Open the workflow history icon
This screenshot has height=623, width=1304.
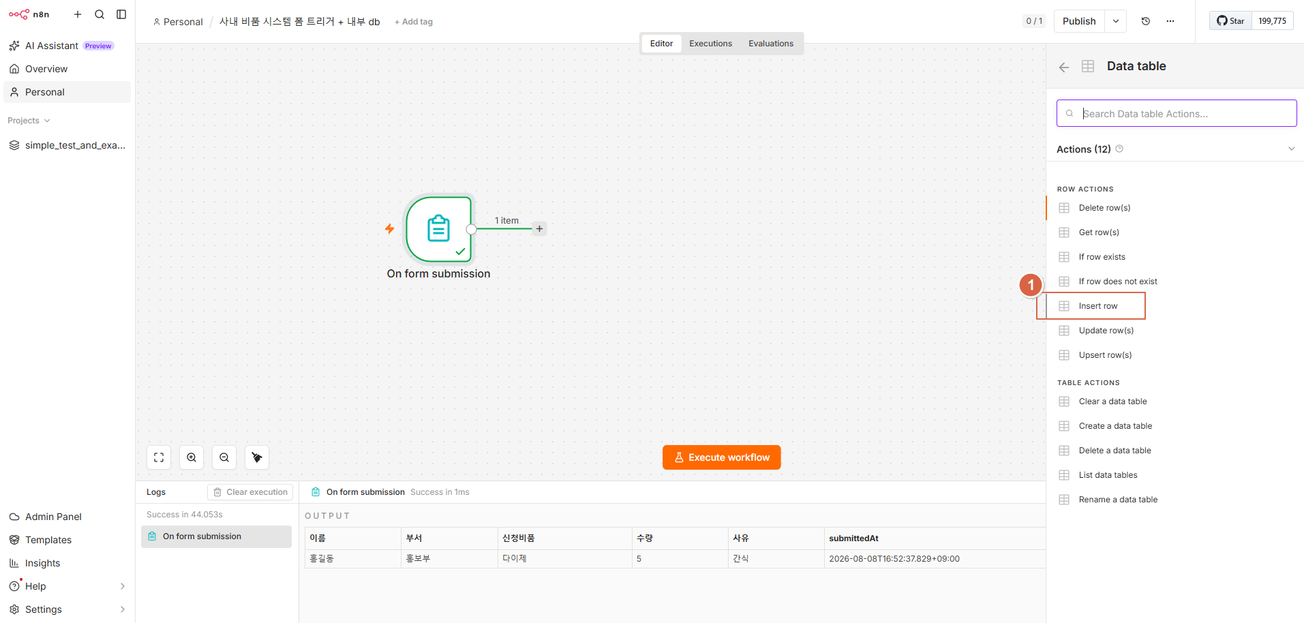point(1146,21)
